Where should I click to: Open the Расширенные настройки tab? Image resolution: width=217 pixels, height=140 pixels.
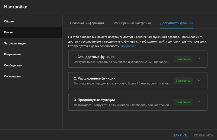tap(132, 23)
